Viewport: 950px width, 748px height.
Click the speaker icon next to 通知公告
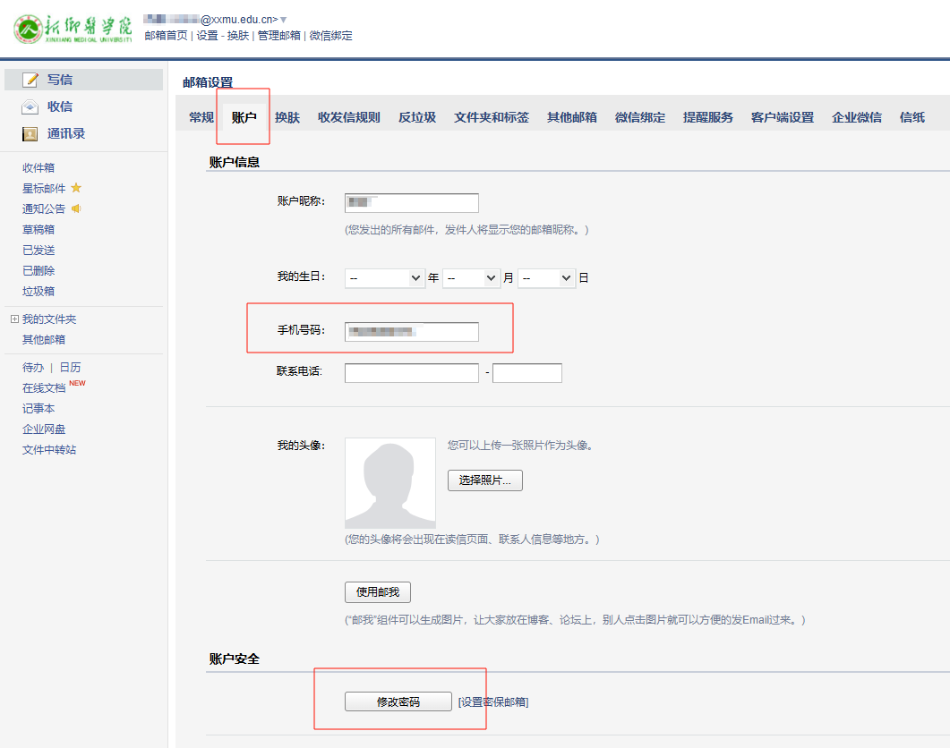pos(76,208)
